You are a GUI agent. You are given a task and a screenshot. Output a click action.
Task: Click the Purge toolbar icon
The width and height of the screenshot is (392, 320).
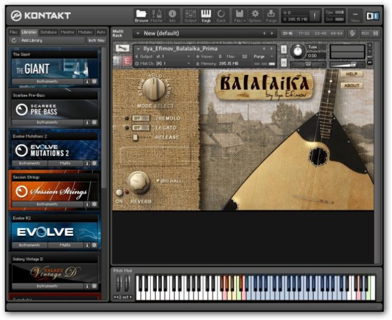[271, 15]
